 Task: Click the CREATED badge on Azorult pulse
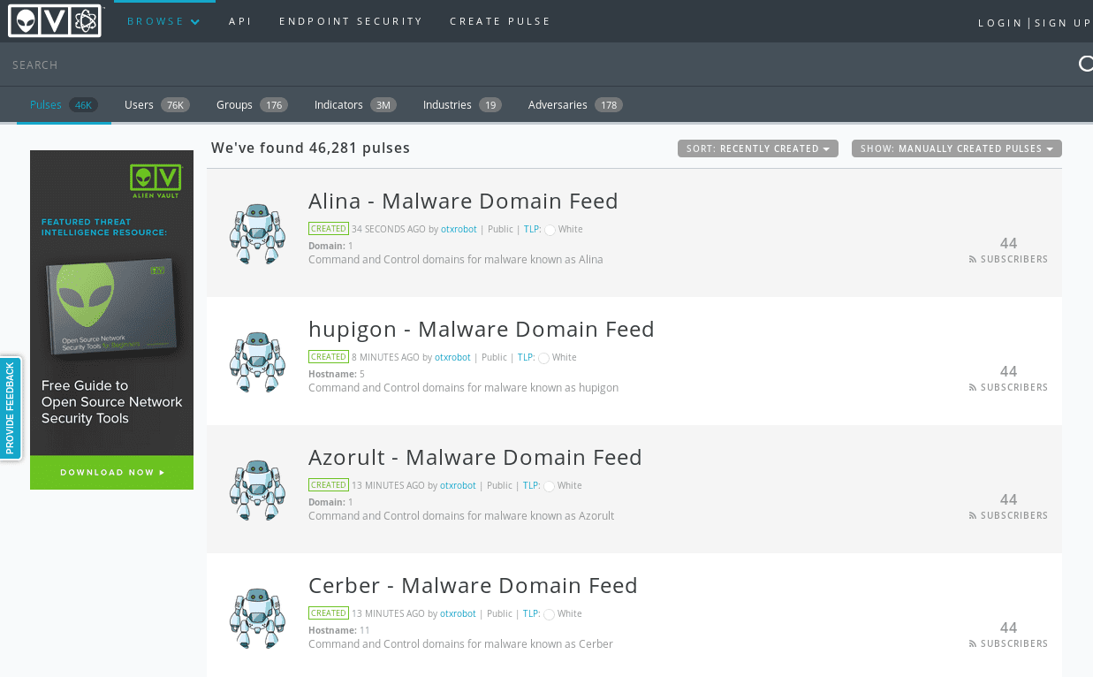tap(329, 485)
